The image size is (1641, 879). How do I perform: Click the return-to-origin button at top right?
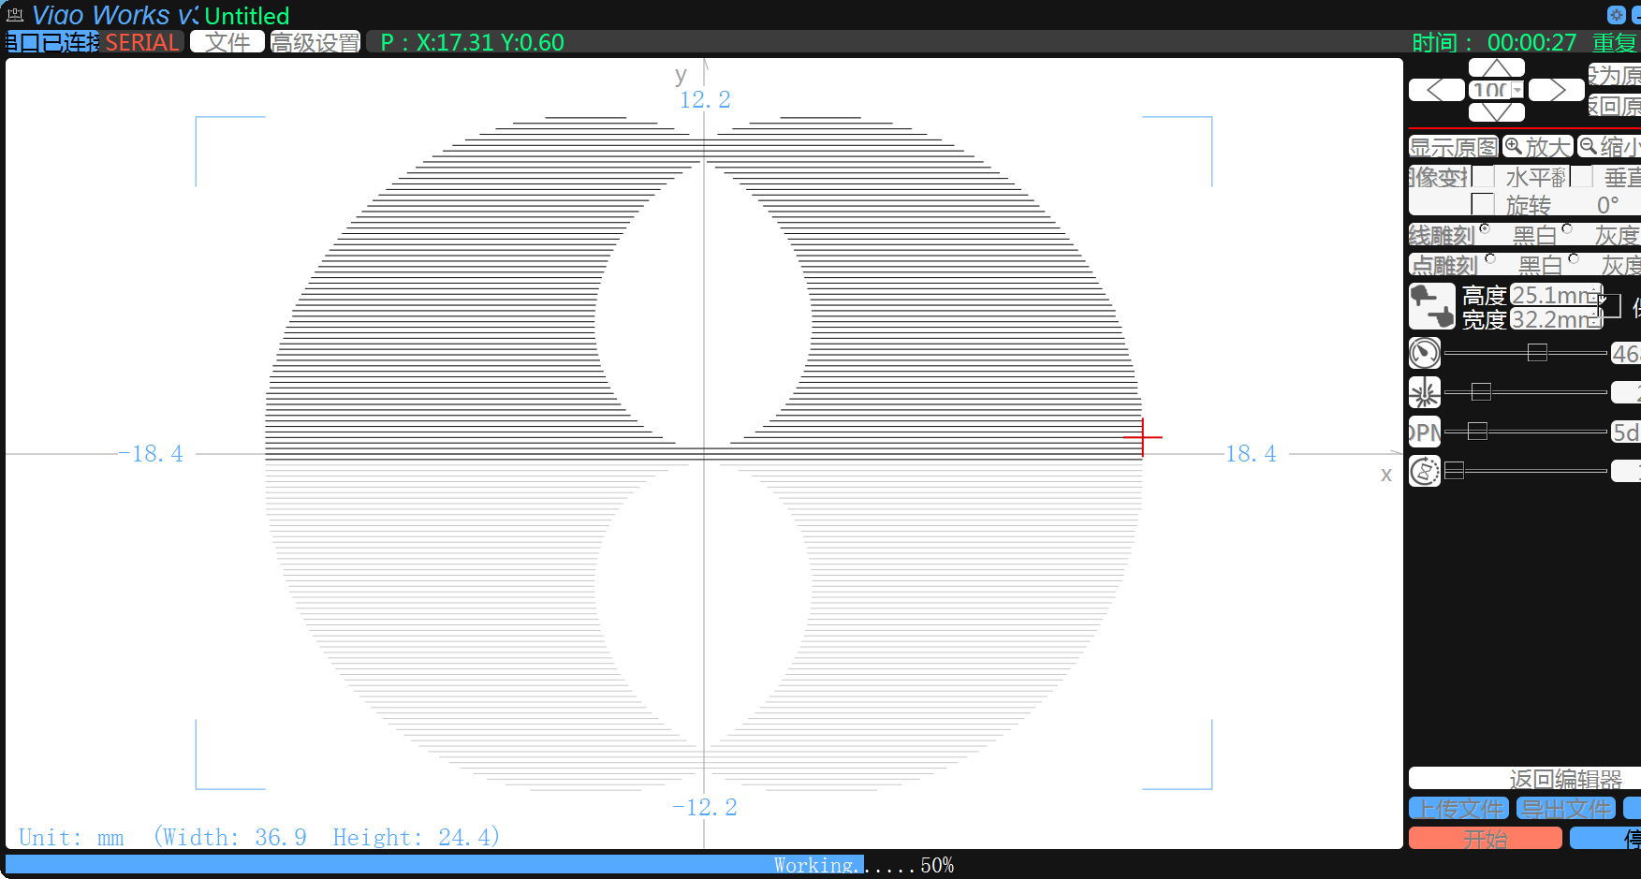(x=1615, y=105)
